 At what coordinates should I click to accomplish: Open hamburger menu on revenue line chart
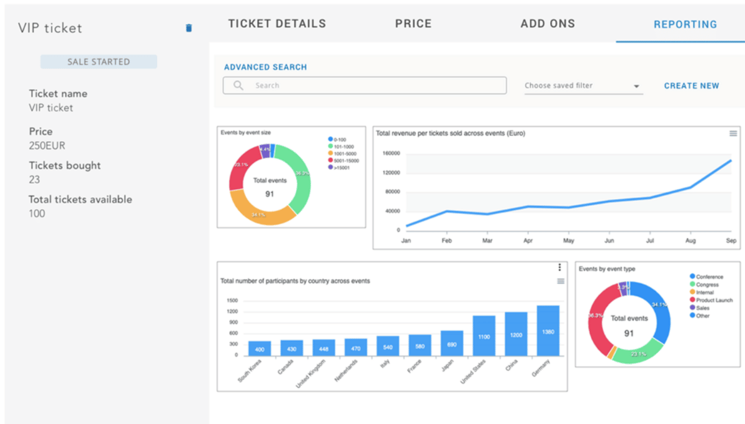click(733, 133)
